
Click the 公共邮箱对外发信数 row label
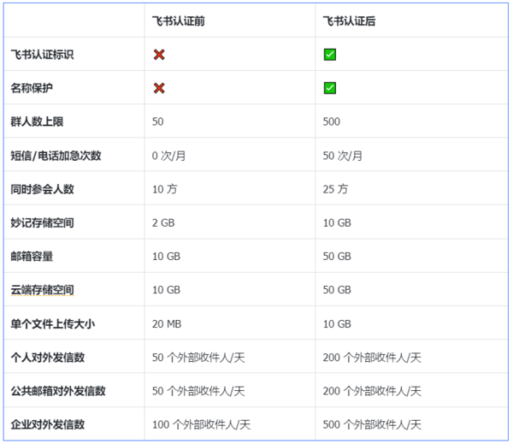58,391
